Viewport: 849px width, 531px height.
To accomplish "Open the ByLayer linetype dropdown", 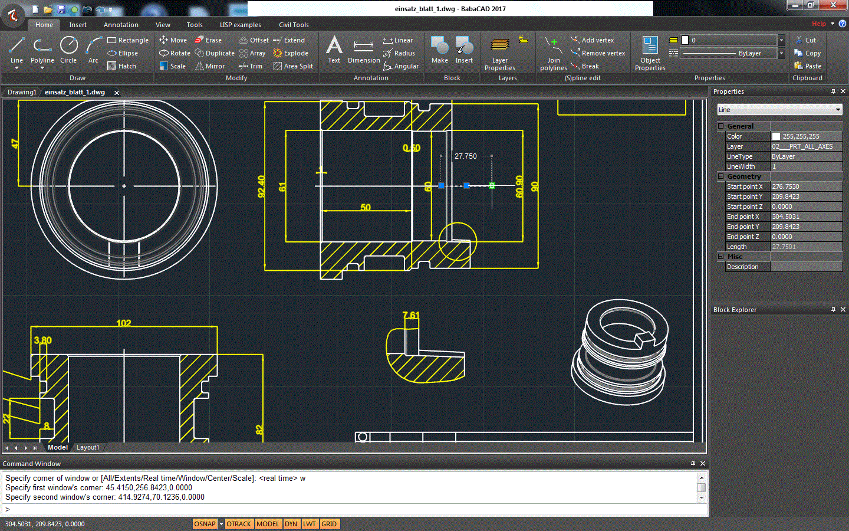I will [x=781, y=53].
